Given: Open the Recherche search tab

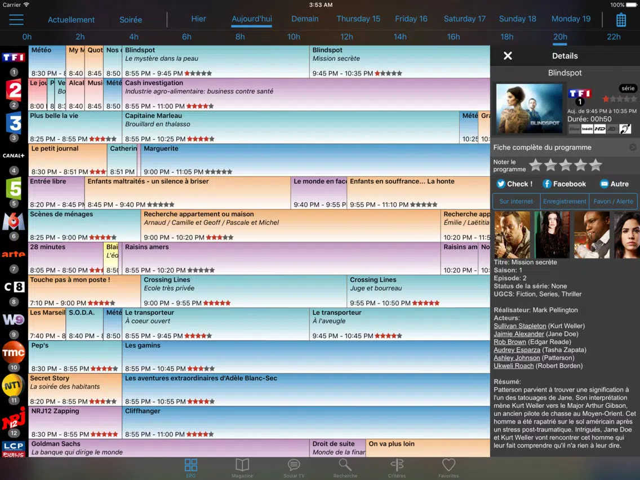Looking at the screenshot, I should pos(345,468).
